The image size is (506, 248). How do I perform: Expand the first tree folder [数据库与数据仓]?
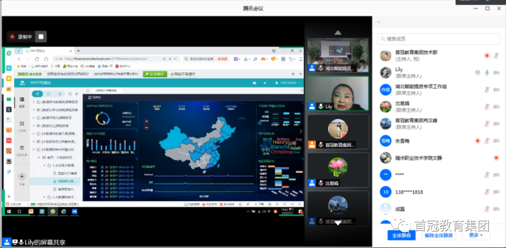tap(34, 102)
